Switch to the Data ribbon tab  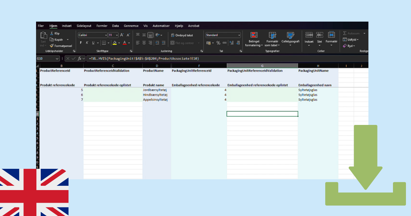coord(115,26)
